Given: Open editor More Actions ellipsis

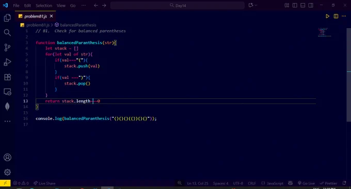Looking at the screenshot, I should pyautogui.click(x=344, y=16).
